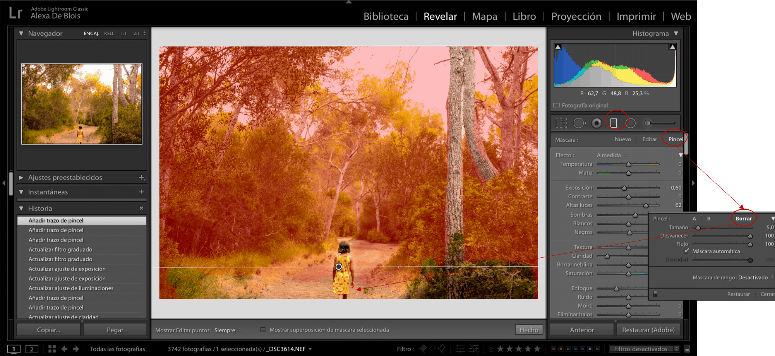
Task: Adjust the Exposición slider
Action: coord(624,188)
